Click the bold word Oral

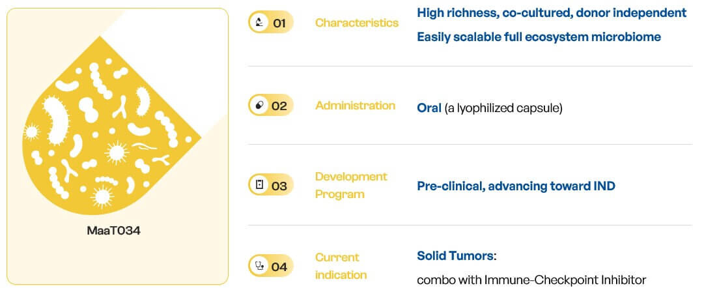pyautogui.click(x=429, y=108)
